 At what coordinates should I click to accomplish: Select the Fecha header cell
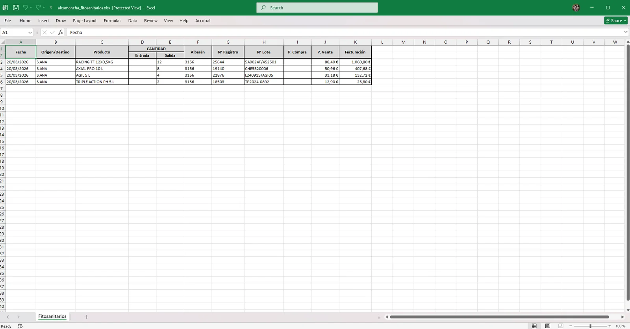point(21,52)
